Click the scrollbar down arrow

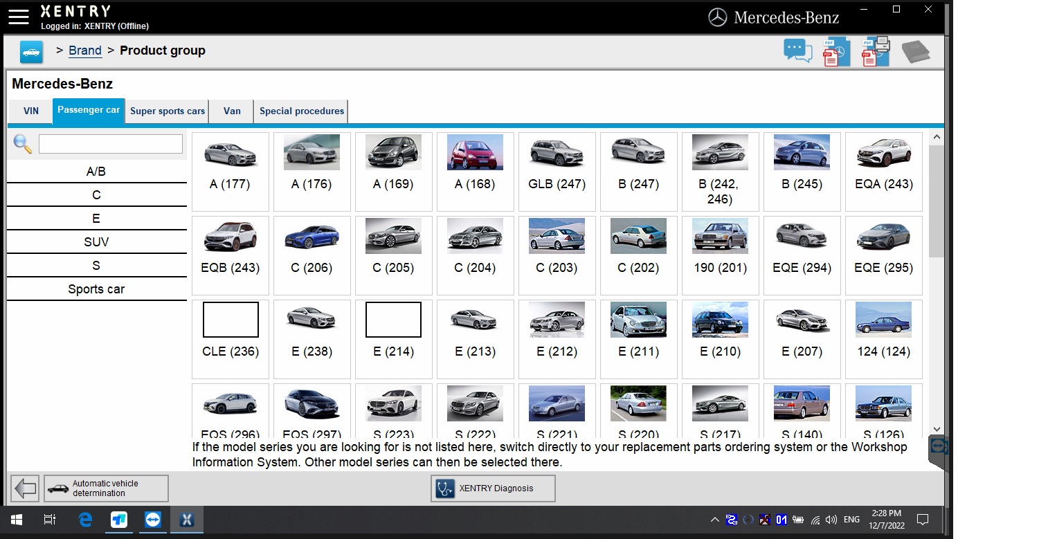(x=937, y=429)
